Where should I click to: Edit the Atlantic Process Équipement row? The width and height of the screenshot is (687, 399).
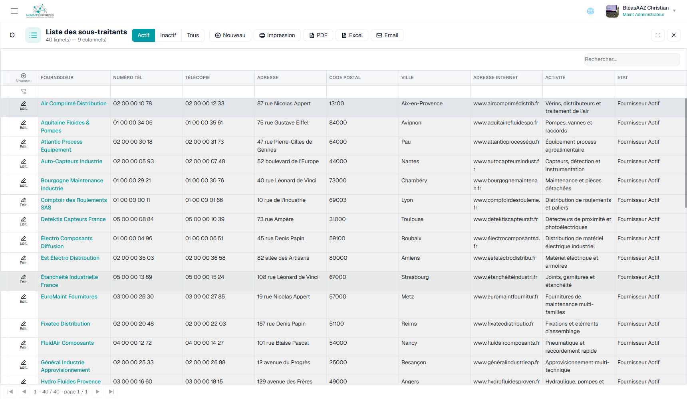tap(24, 144)
